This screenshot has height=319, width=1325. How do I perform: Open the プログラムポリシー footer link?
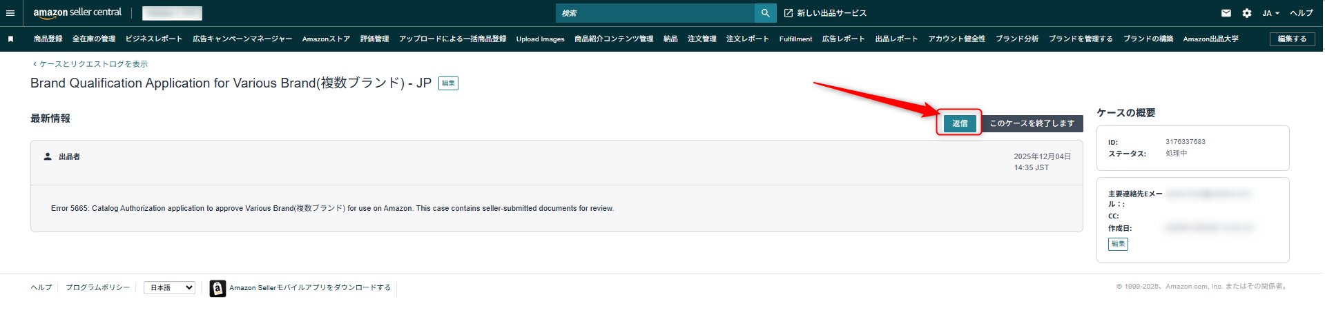tap(97, 288)
